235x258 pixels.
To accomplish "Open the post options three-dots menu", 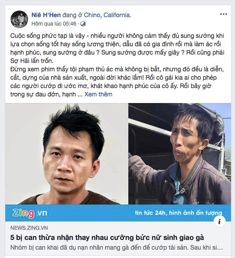I will click(223, 14).
